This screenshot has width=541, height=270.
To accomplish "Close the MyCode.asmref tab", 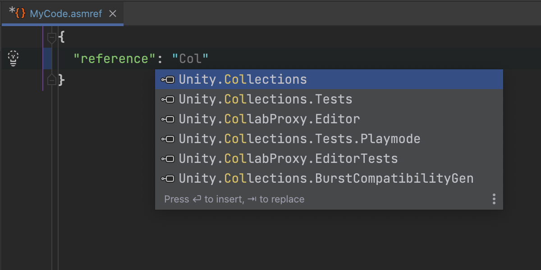I will coord(113,14).
